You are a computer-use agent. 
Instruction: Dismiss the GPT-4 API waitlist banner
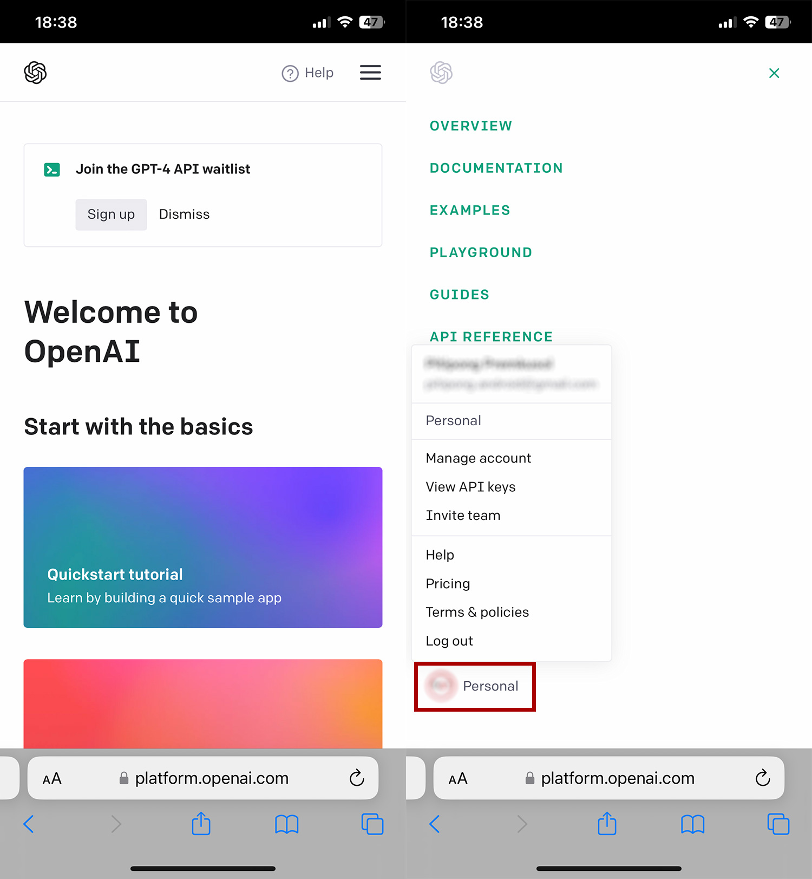point(184,214)
